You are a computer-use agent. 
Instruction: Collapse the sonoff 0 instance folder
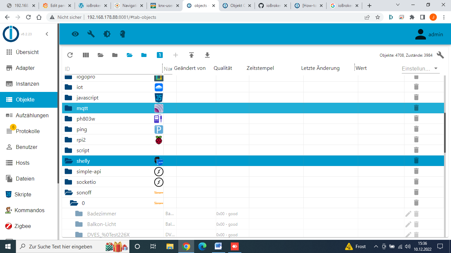click(74, 203)
